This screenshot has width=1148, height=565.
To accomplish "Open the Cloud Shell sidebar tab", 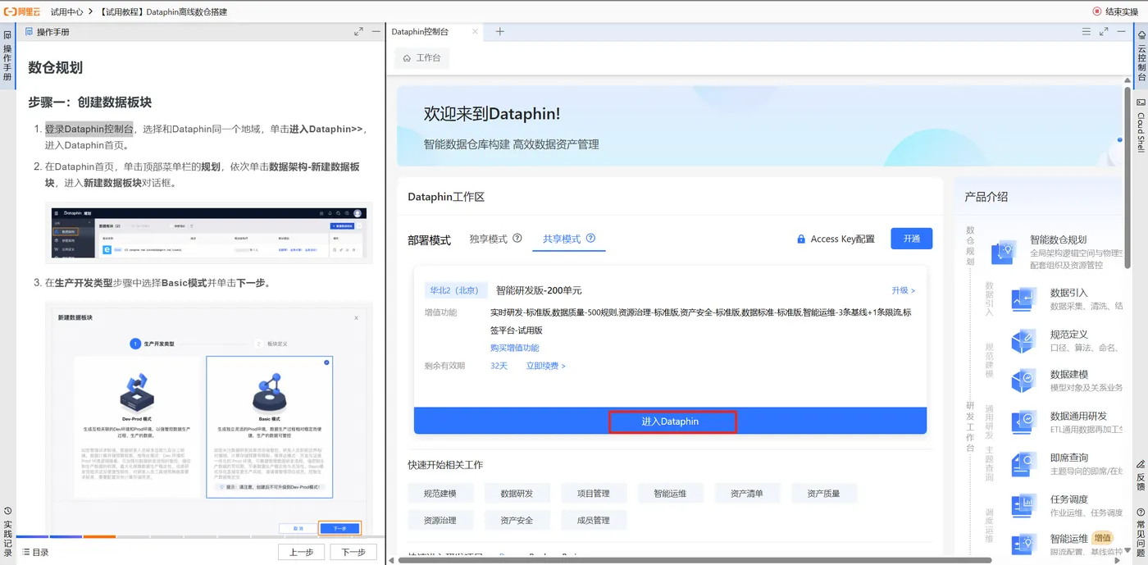I will click(x=1141, y=124).
